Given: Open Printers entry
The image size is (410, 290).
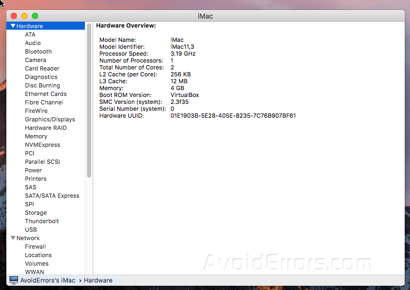Looking at the screenshot, I should 36,179.
